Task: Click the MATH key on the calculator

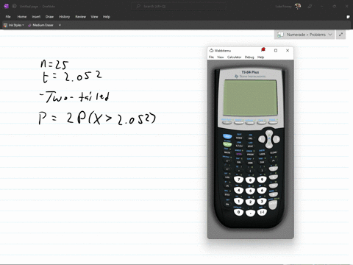Action: (x=227, y=152)
